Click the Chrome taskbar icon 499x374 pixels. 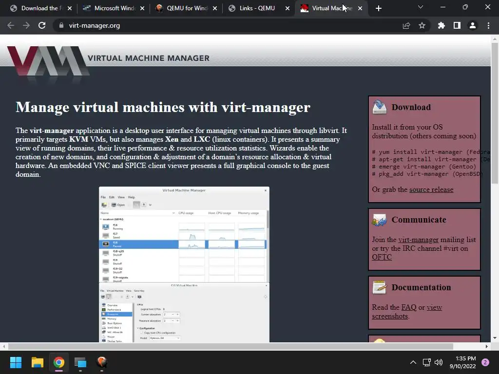pyautogui.click(x=59, y=362)
